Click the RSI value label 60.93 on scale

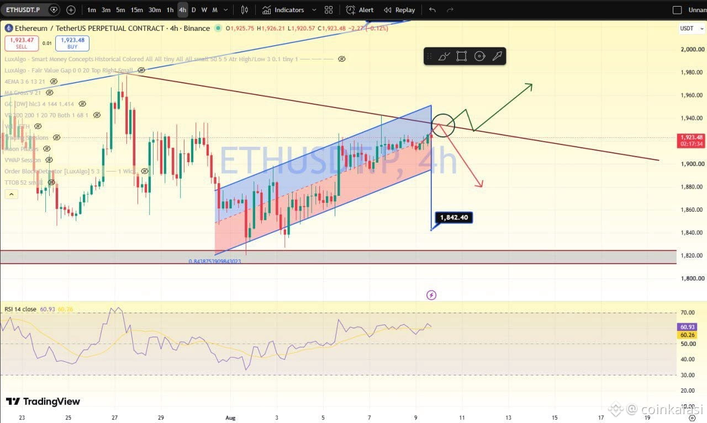pos(688,326)
